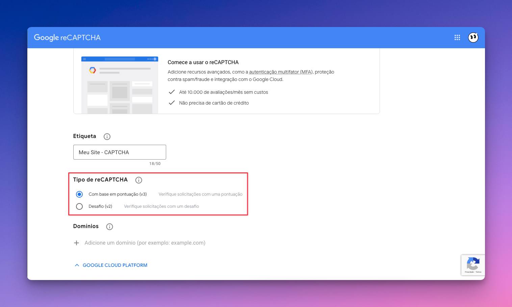Focus the Etiqueta text field
Viewport: 512px width, 307px height.
pyautogui.click(x=120, y=152)
